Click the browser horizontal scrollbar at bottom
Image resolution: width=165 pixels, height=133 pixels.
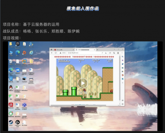(x=78, y=105)
